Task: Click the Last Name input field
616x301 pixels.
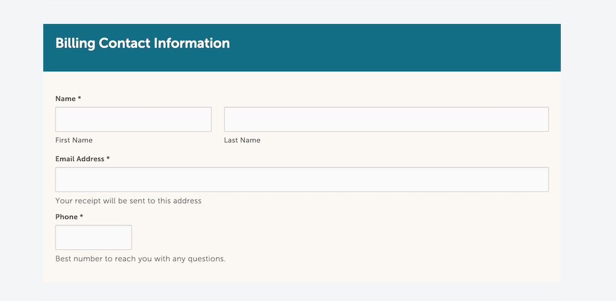Action: coord(386,120)
